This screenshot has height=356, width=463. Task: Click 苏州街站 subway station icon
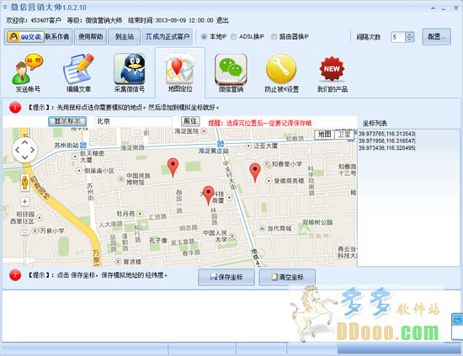coord(83,145)
